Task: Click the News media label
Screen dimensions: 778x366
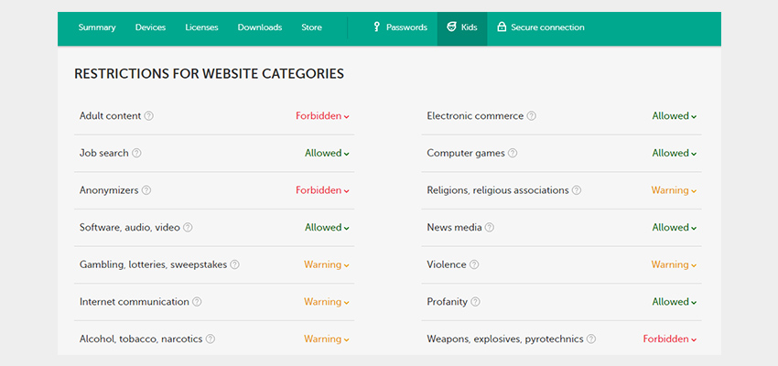Action: click(x=454, y=228)
